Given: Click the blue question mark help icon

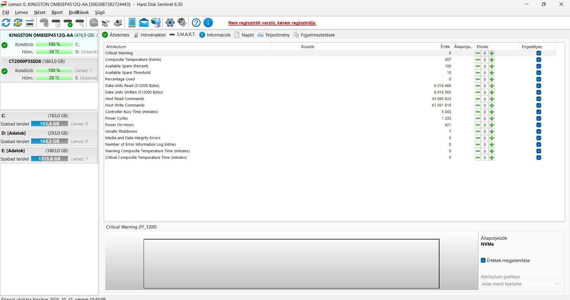Looking at the screenshot, I should pos(196,23).
